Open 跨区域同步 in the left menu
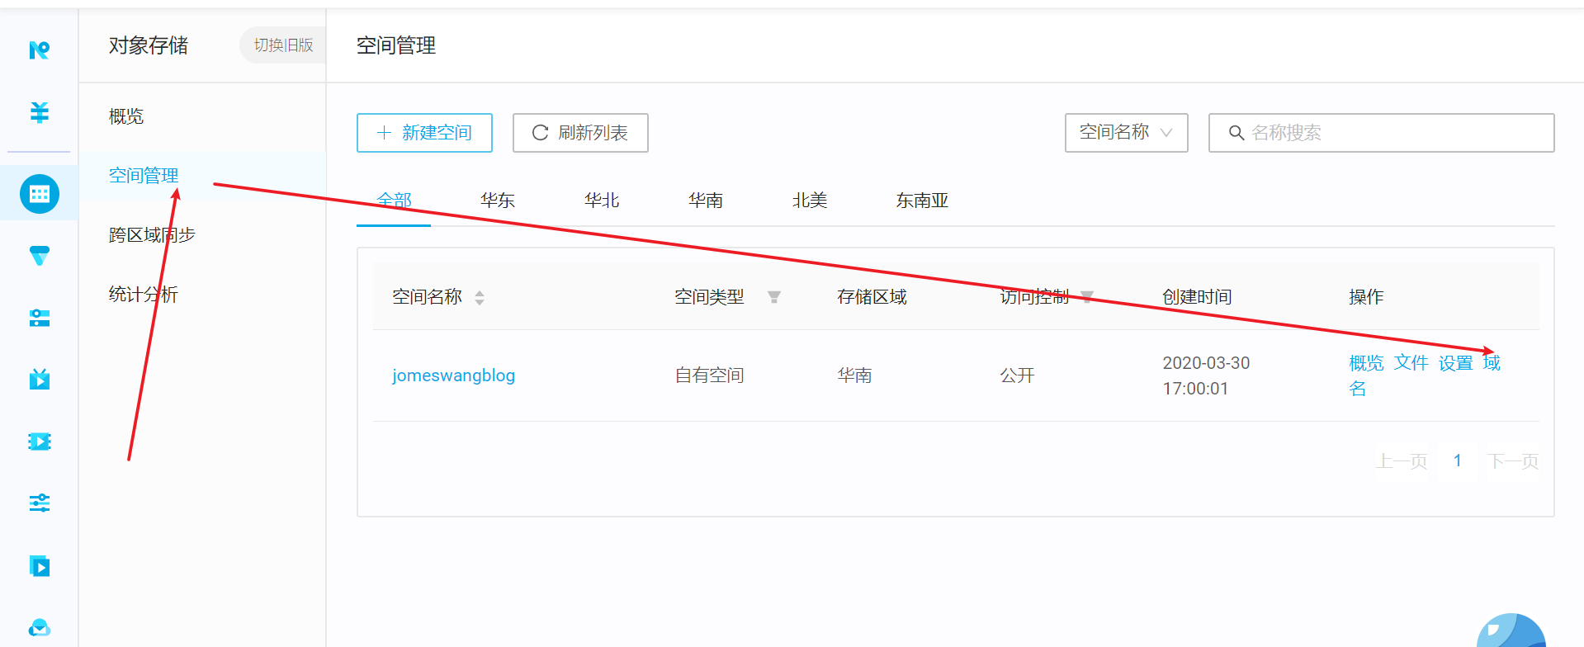 coord(152,235)
